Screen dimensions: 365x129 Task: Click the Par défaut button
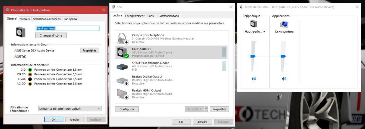[194, 109]
